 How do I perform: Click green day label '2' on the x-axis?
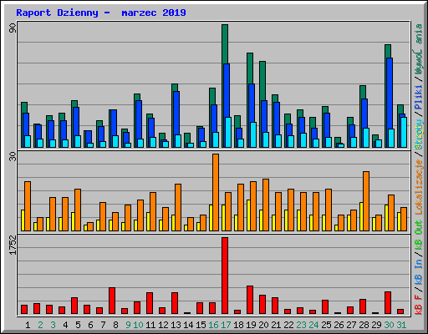coord(40,325)
